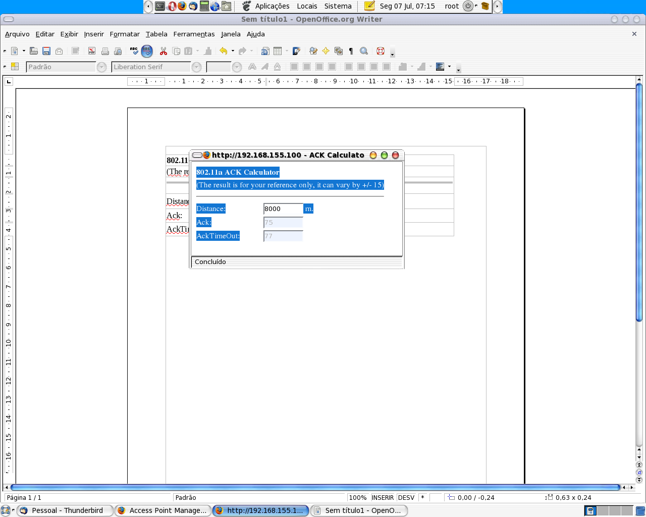Image resolution: width=646 pixels, height=517 pixels.
Task: Switch to Sem título1 - OpenOffice taskbar window
Action: point(358,510)
